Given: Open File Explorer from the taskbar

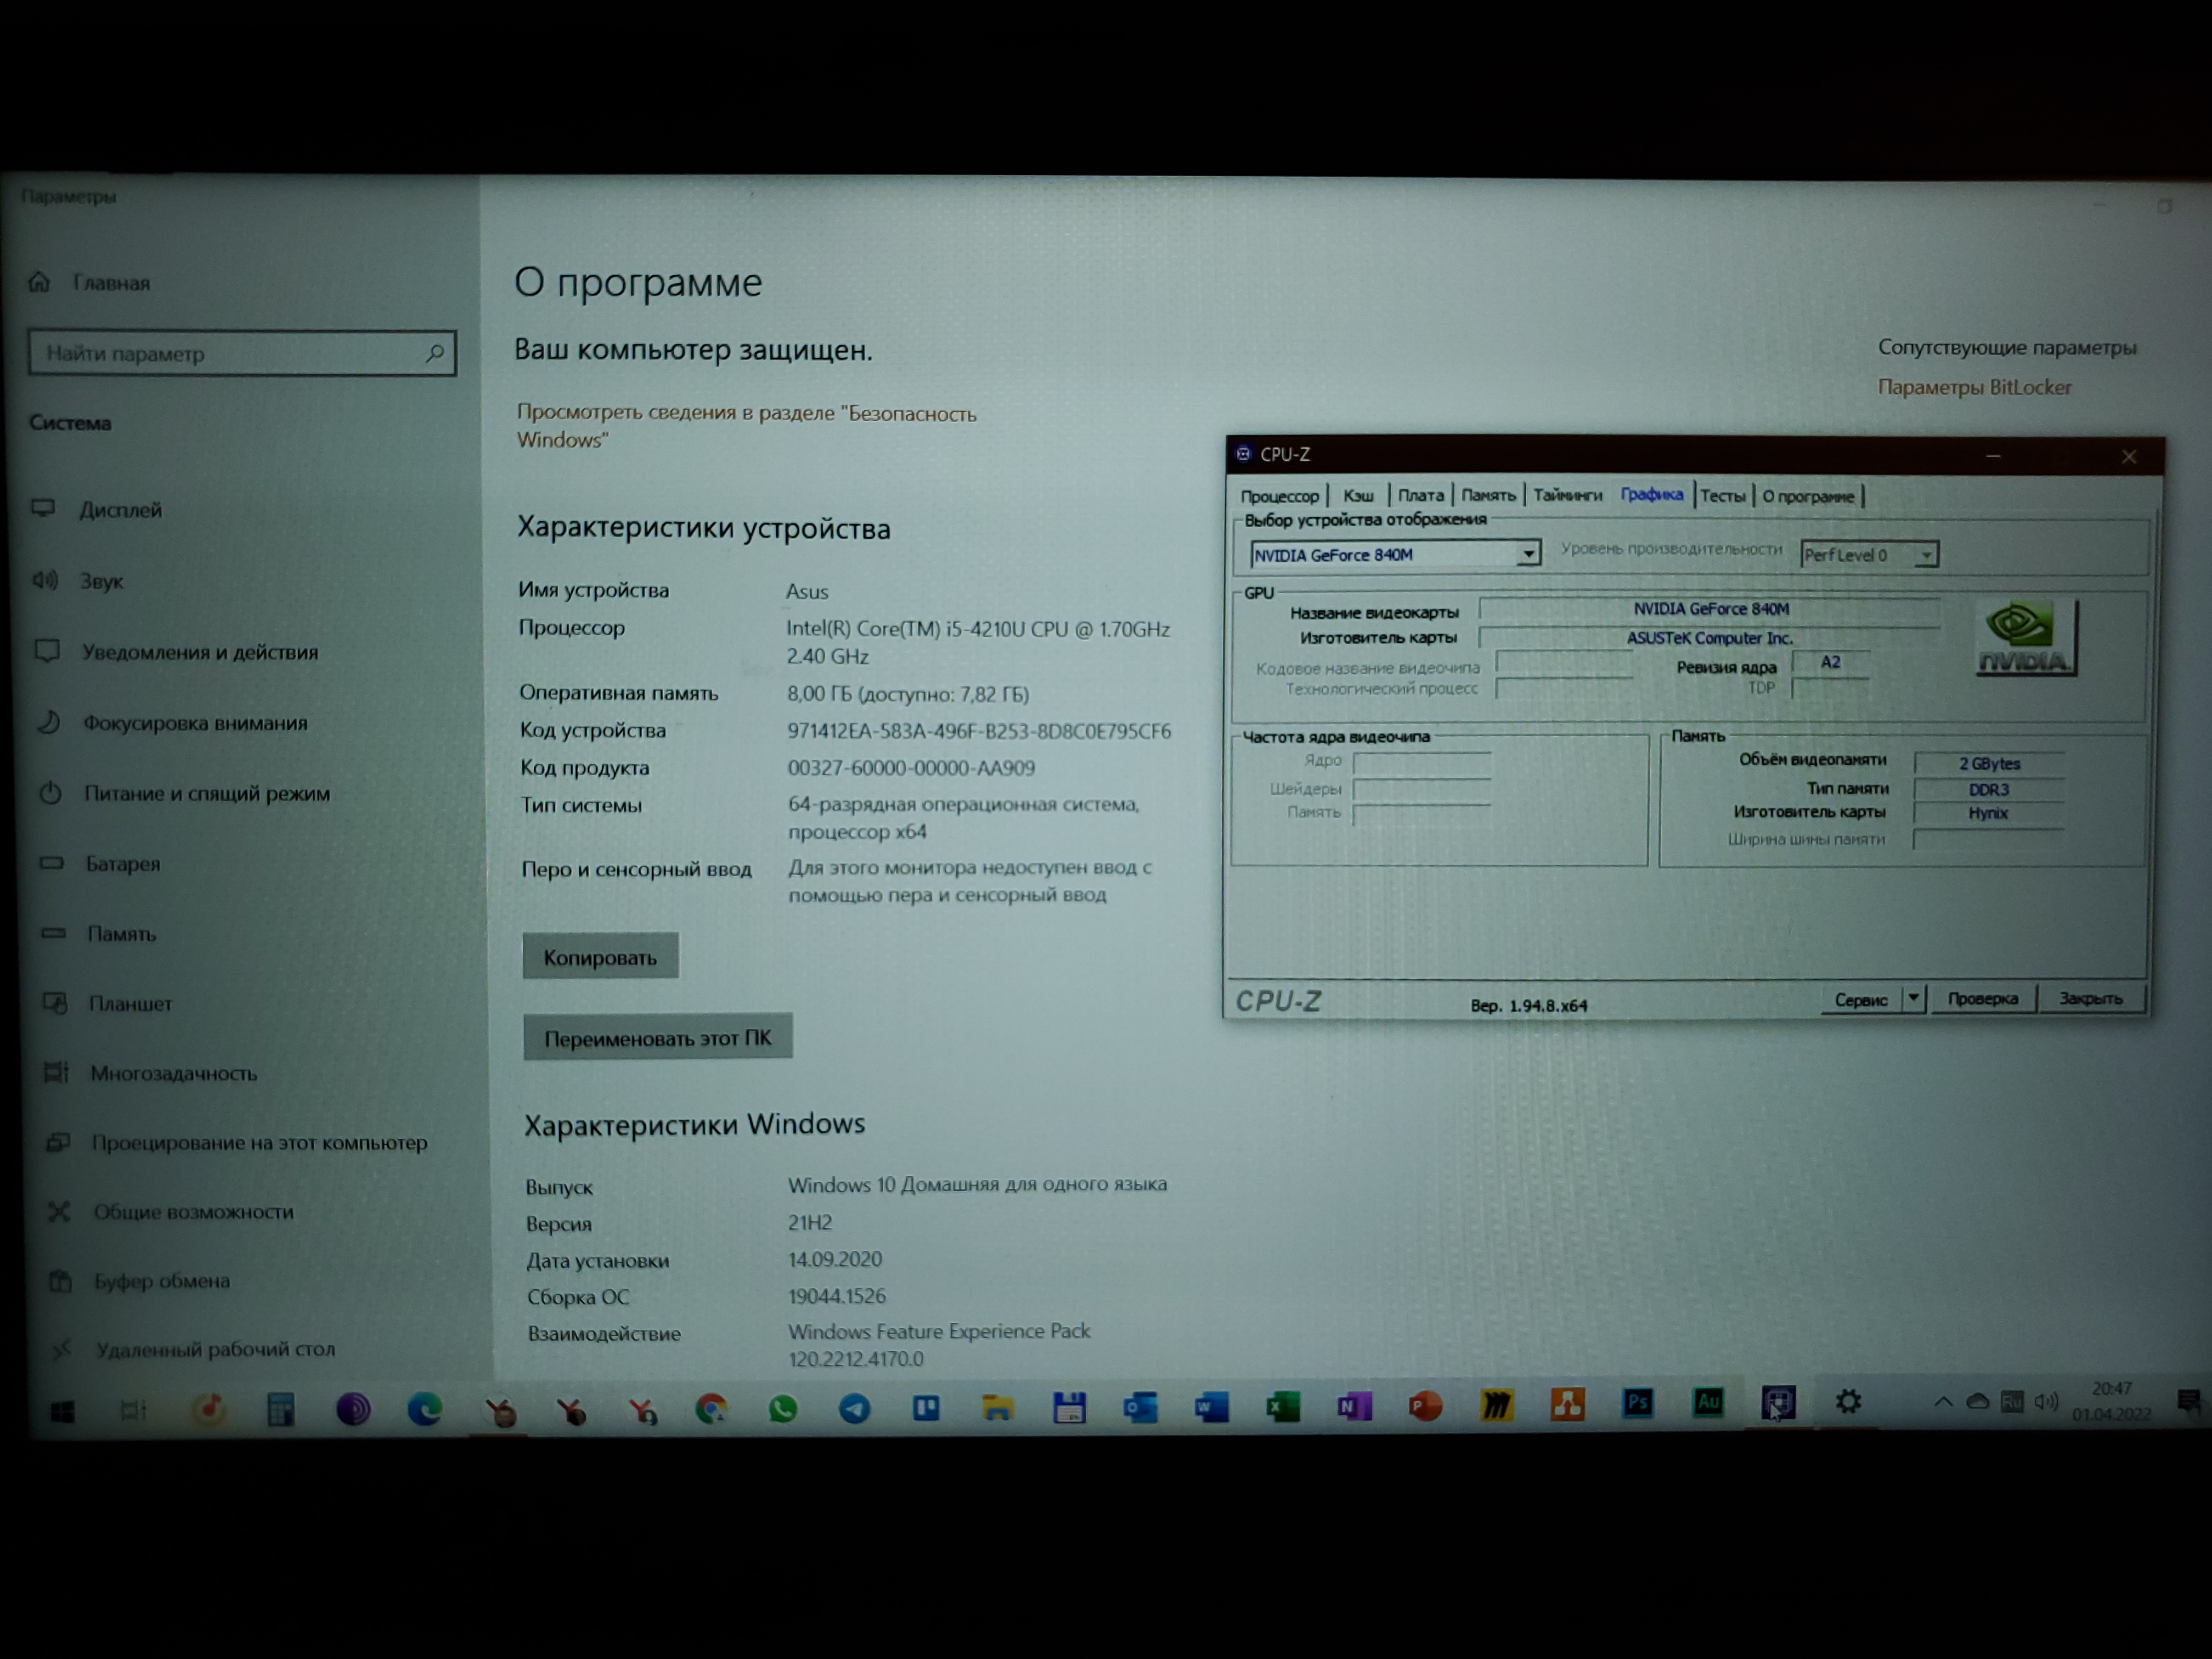Looking at the screenshot, I should [997, 1408].
